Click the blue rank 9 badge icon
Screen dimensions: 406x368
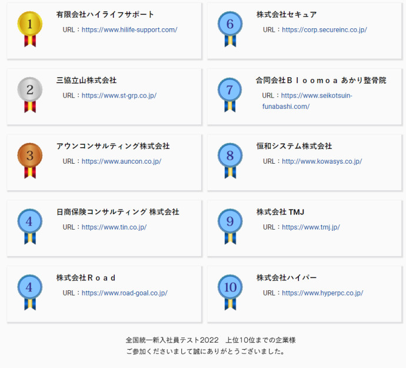[x=230, y=227]
